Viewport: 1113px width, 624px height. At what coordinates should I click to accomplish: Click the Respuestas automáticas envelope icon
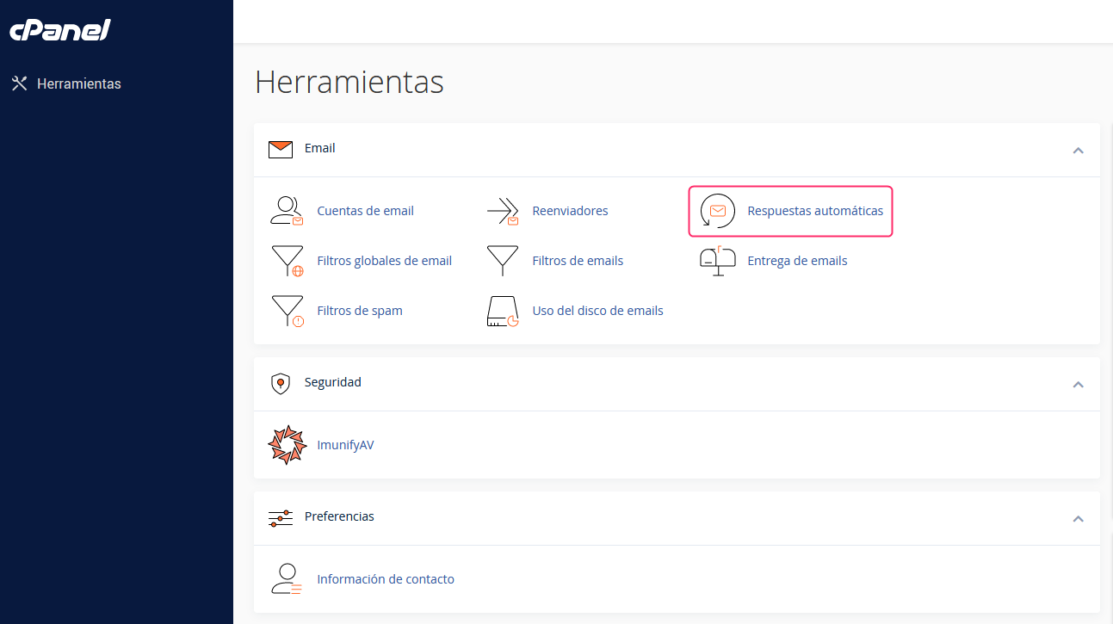pos(717,211)
